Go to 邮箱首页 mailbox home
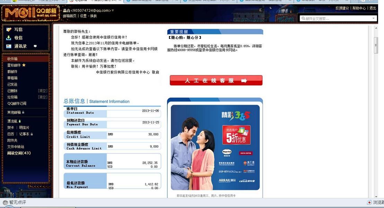The image size is (384, 208). (70, 16)
